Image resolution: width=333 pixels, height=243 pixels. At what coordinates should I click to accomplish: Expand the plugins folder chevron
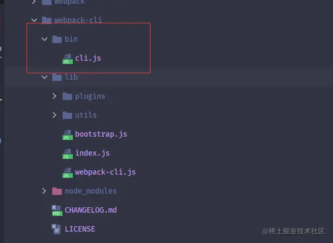click(54, 96)
